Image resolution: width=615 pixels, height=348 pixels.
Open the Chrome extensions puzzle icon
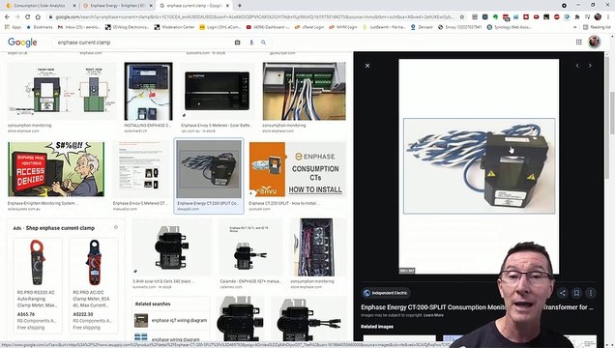pyautogui.click(x=577, y=16)
